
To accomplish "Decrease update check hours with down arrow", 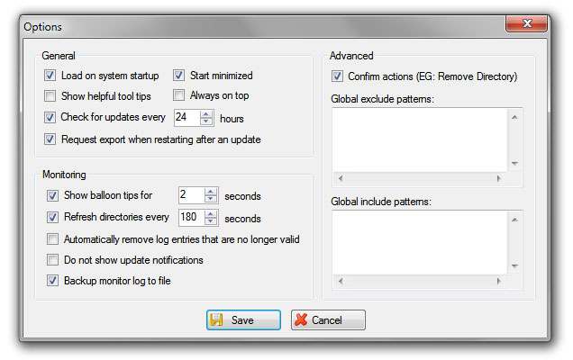I will [x=206, y=121].
